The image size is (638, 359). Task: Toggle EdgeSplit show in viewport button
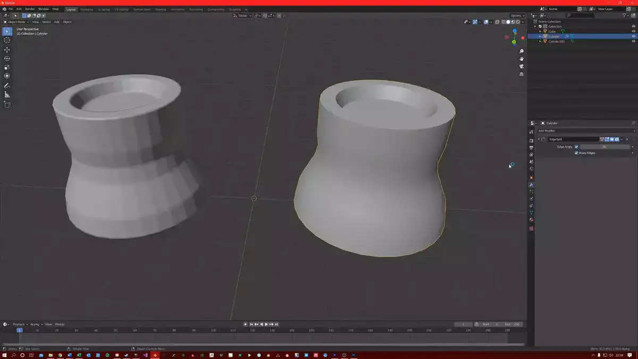click(x=612, y=139)
